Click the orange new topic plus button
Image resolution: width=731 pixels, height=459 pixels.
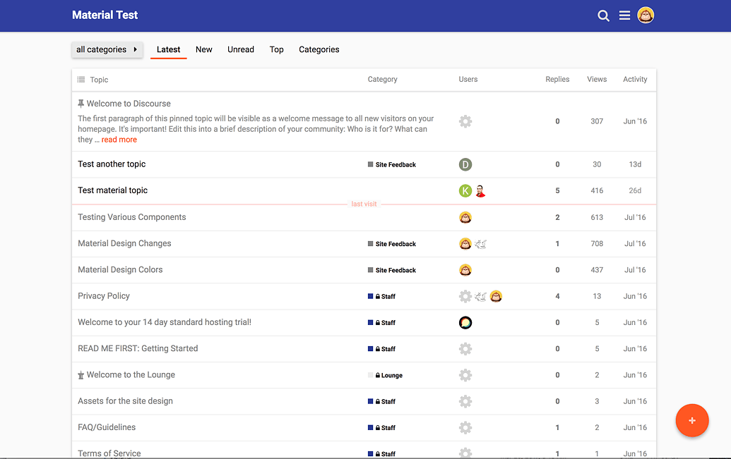tap(692, 420)
